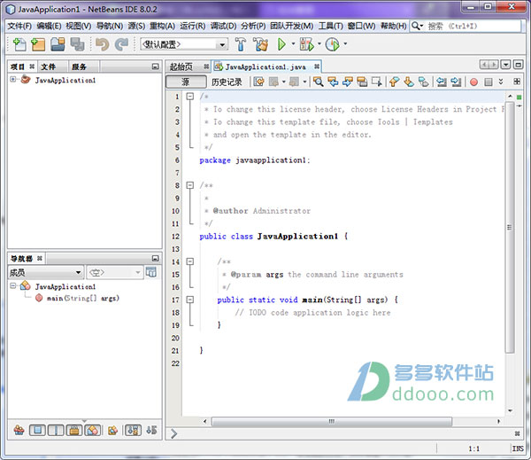This screenshot has width=531, height=460.
Task: Open the Run Project dropdown arrow
Action: (293, 44)
